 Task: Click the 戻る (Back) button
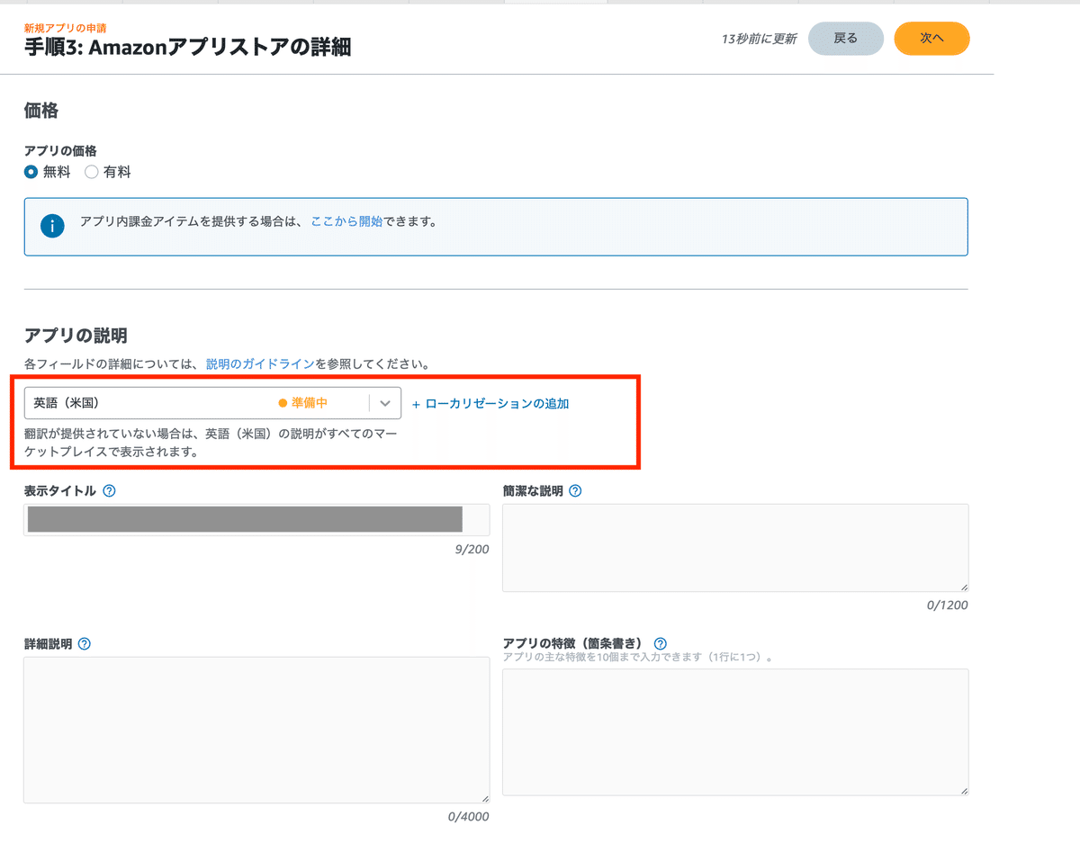coord(846,39)
